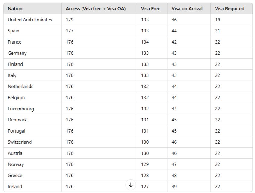Click Ireland's Visa on Arrival value 49

(174, 187)
